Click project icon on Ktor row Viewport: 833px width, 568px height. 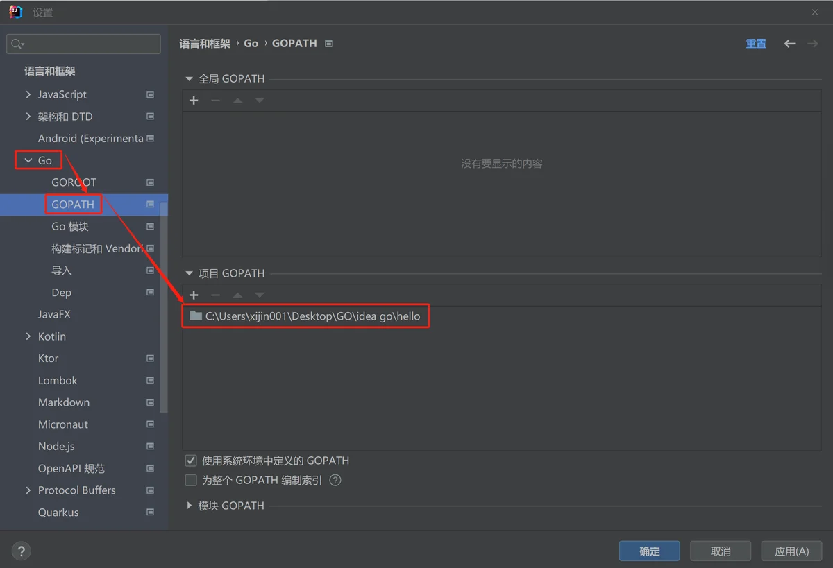point(151,359)
